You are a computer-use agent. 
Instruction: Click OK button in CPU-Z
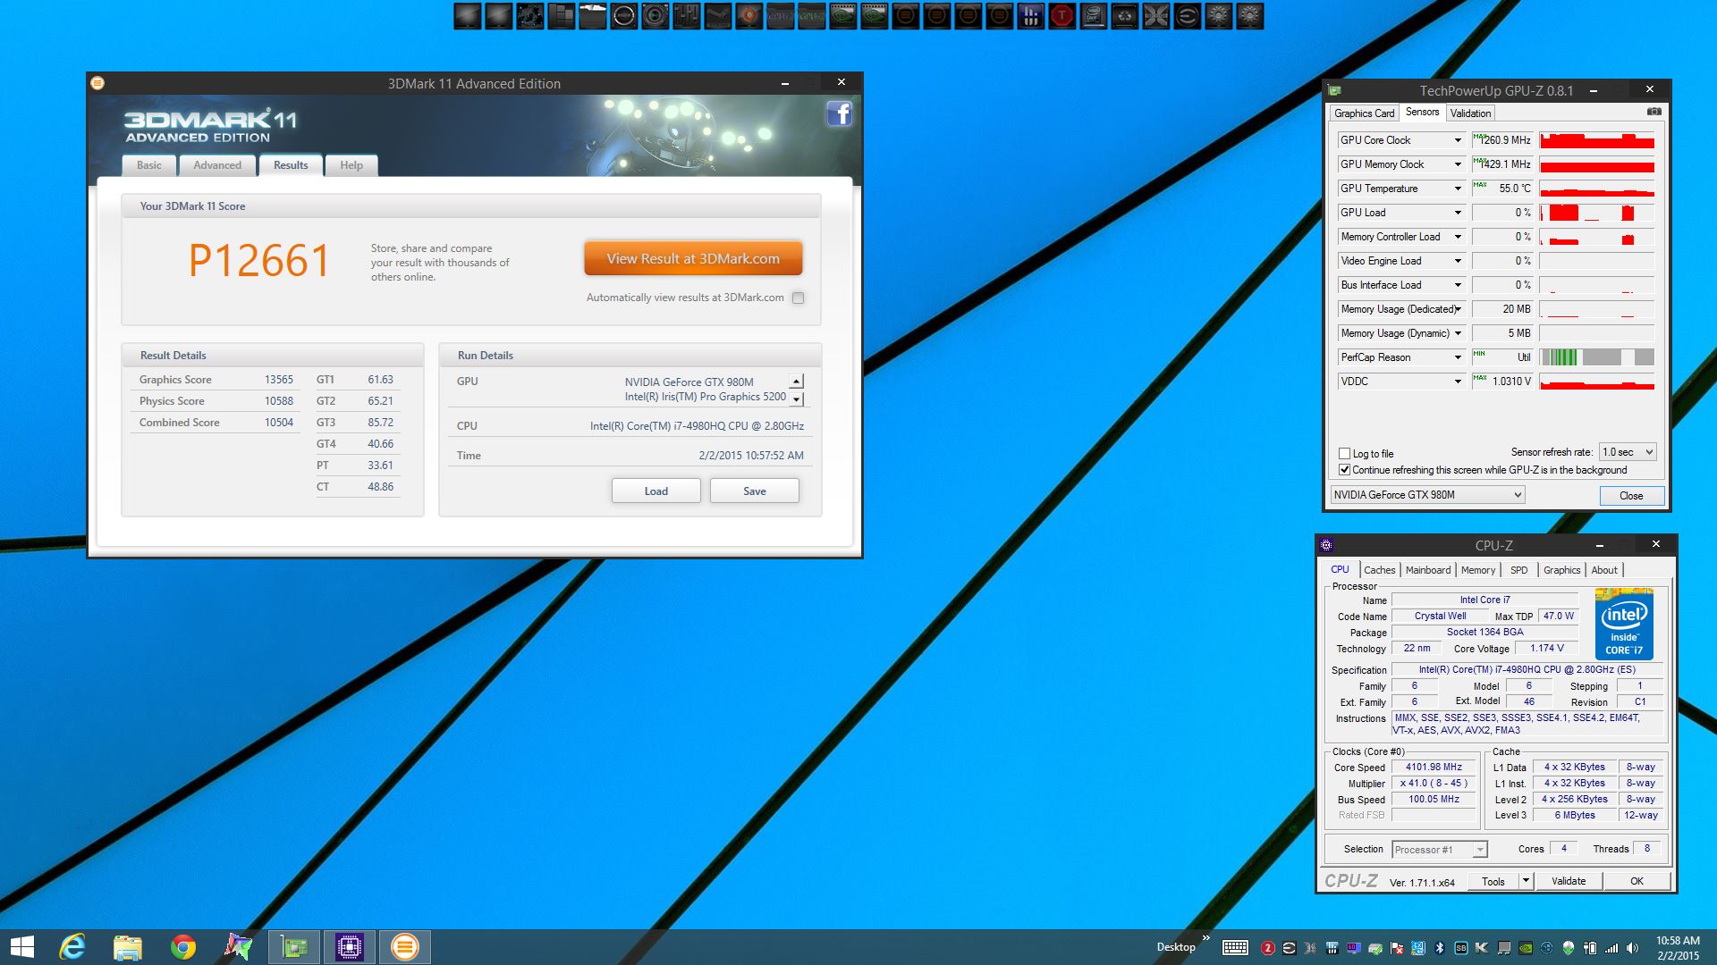point(1637,881)
